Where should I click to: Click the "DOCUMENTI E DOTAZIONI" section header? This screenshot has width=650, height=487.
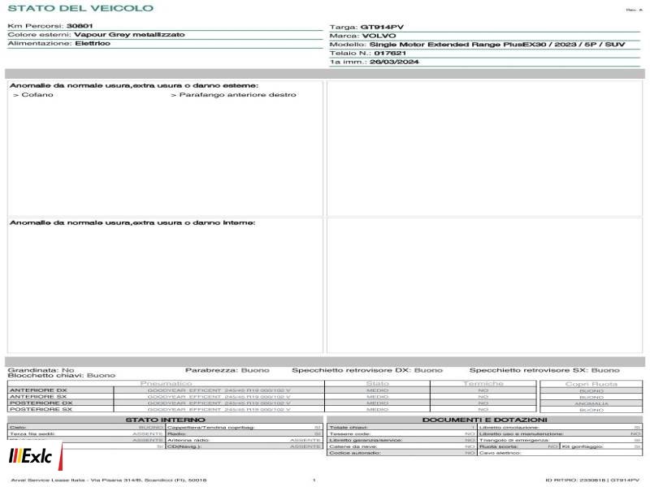pyautogui.click(x=484, y=420)
